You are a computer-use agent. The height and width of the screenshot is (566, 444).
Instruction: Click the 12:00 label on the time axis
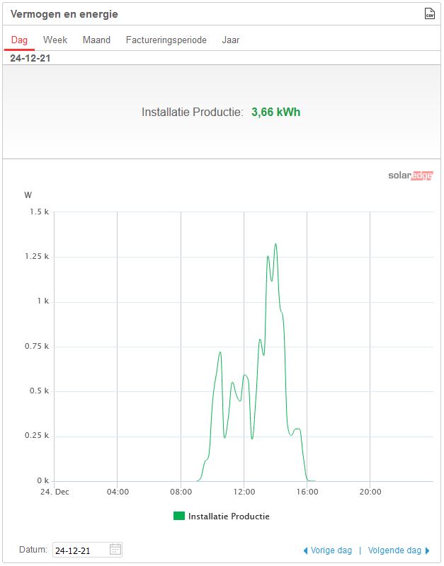coord(244,492)
